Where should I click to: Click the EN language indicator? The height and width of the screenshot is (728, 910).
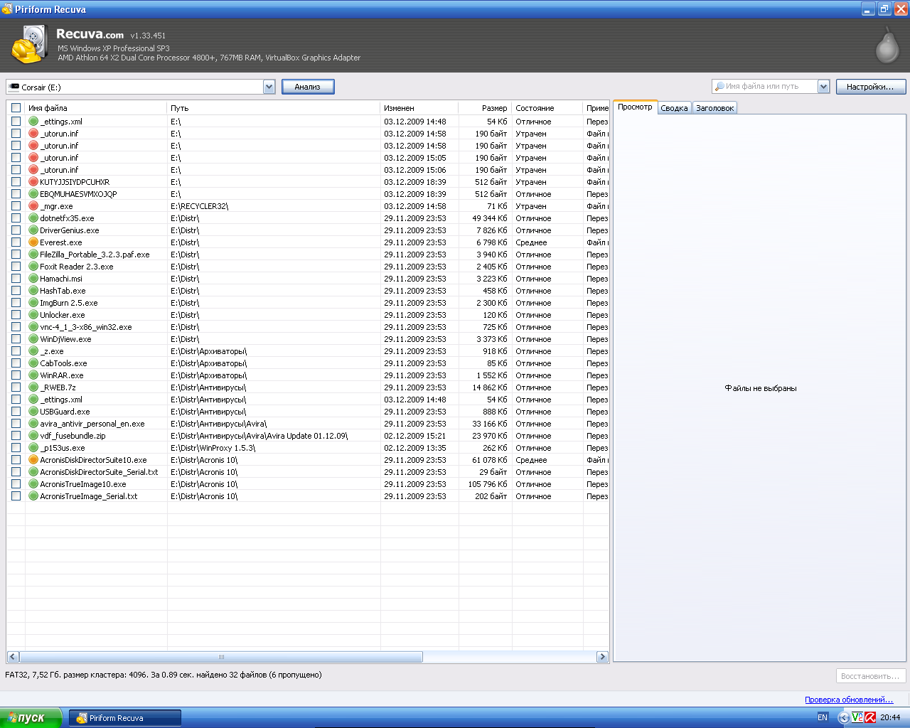click(x=823, y=717)
